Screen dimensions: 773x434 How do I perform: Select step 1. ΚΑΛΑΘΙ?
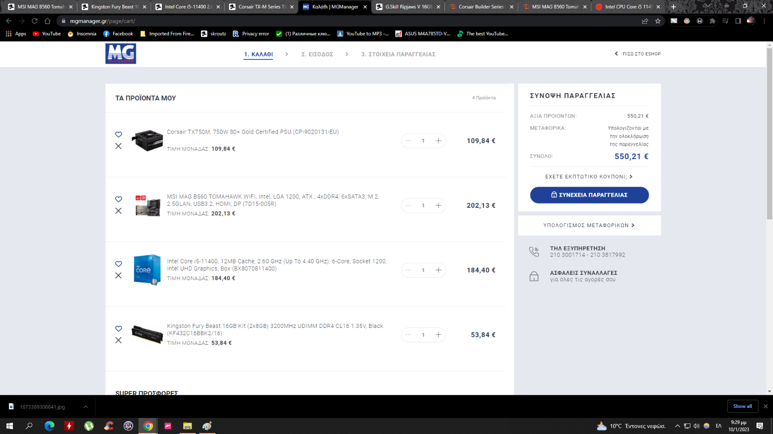258,54
